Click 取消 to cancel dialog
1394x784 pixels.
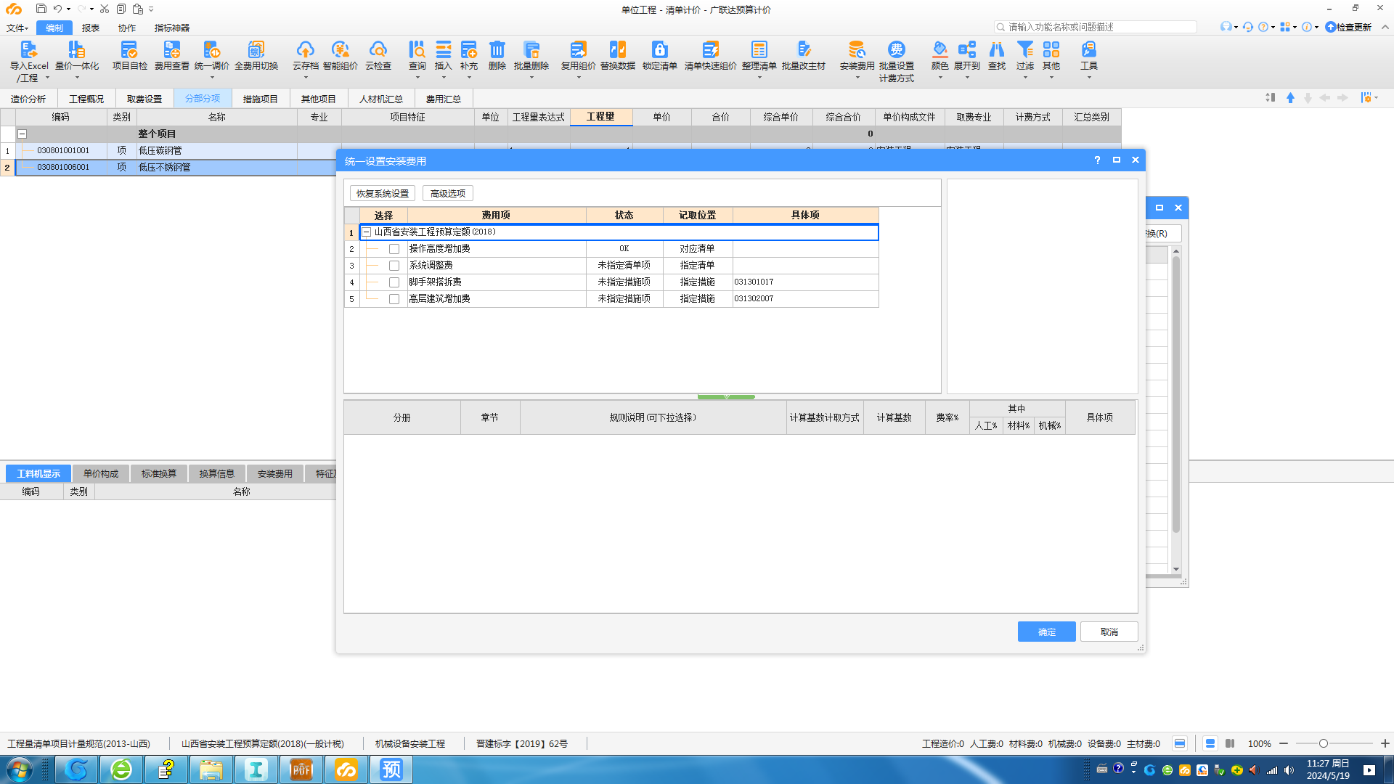click(1109, 632)
